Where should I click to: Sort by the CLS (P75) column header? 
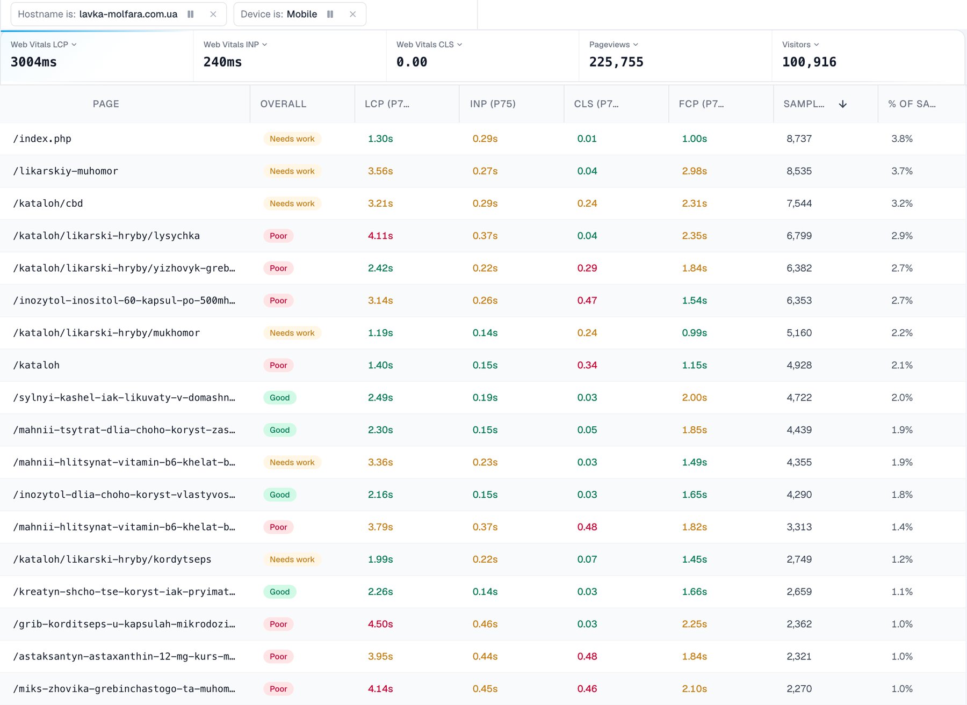tap(596, 104)
